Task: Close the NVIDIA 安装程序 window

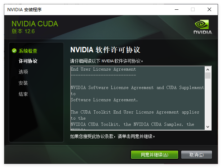Action: pyautogui.click(x=209, y=9)
